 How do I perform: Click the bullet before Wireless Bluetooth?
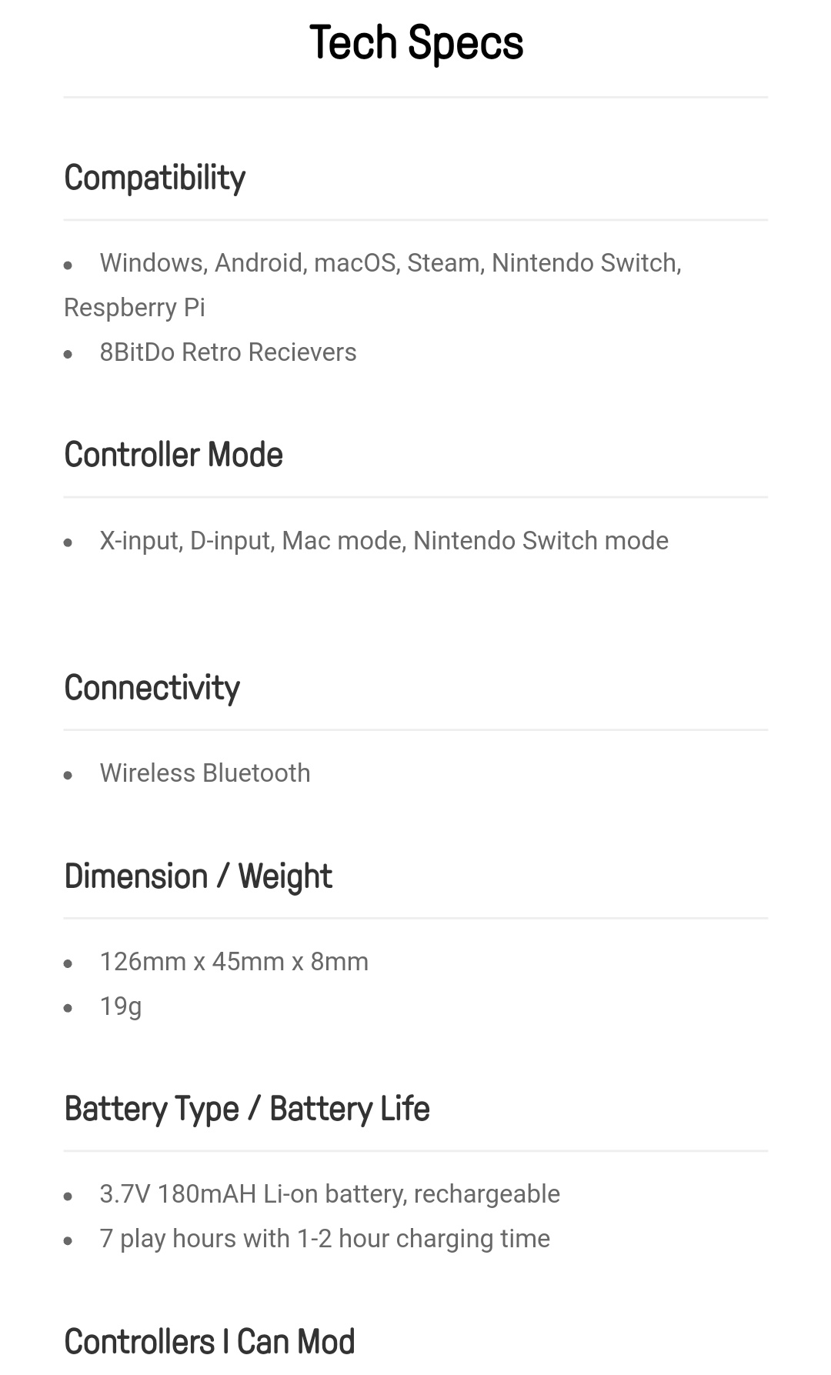tap(68, 775)
